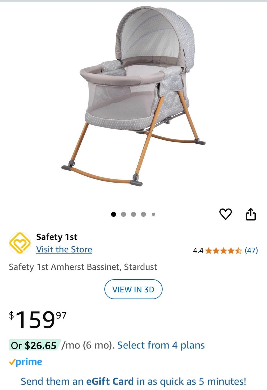
Task: Click the VIEW IN 3D button
Action: tap(133, 289)
